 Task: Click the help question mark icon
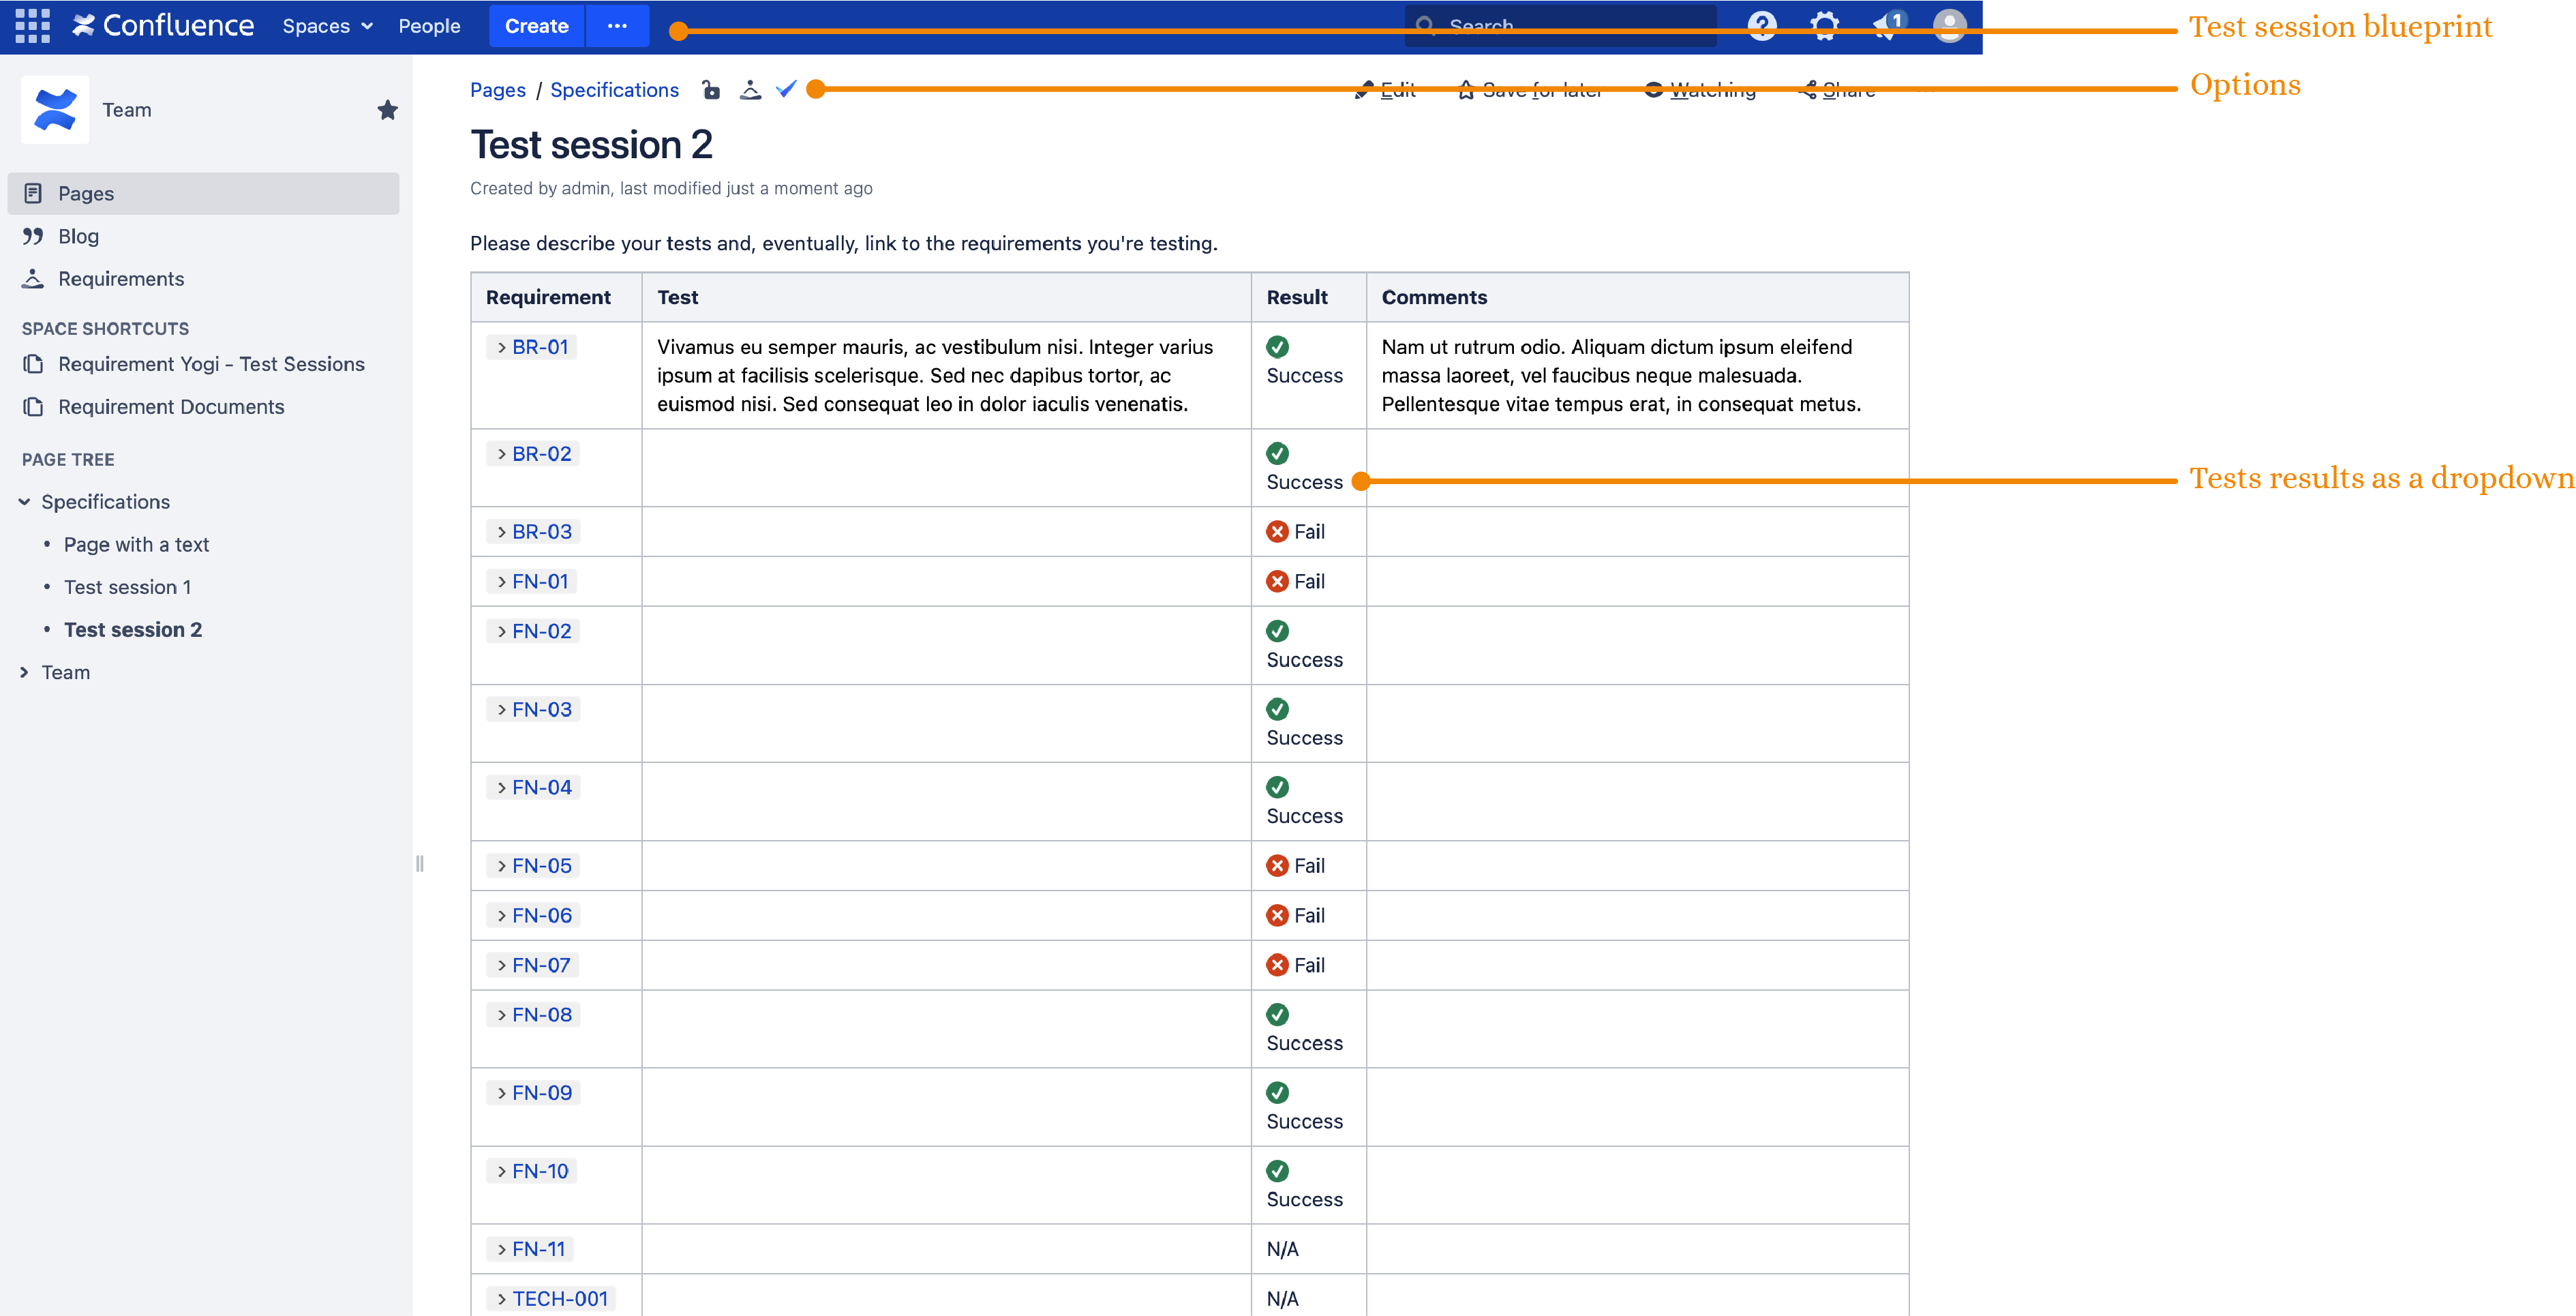(1762, 26)
